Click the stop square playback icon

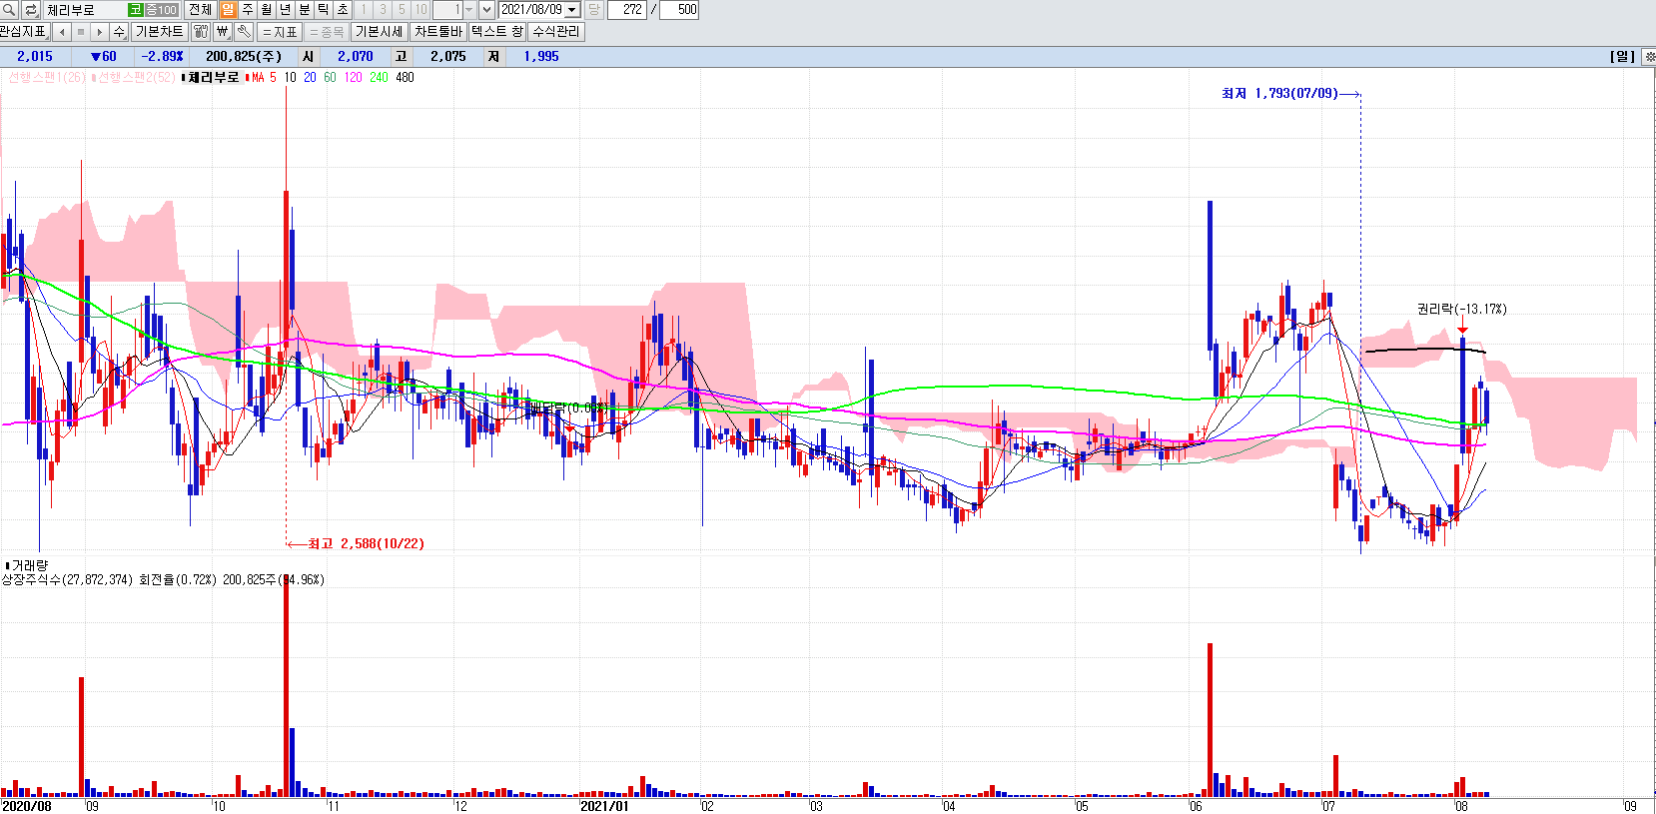[81, 32]
